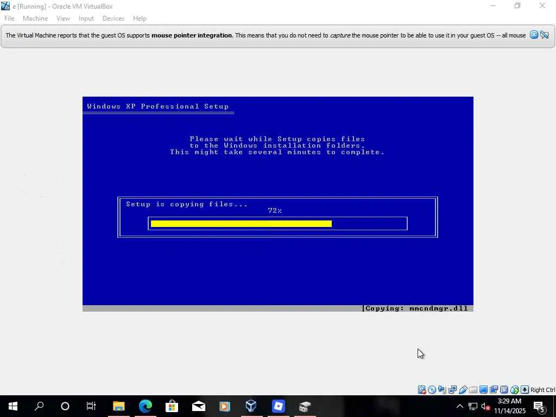Open the Roblox taskbar icon
Image resolution: width=556 pixels, height=417 pixels.
click(279, 406)
